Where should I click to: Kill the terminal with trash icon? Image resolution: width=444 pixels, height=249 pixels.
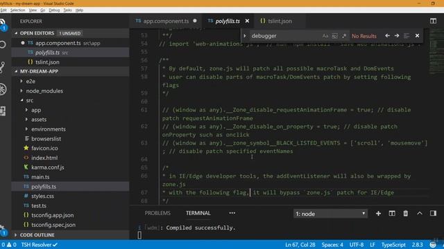[x=405, y=214]
